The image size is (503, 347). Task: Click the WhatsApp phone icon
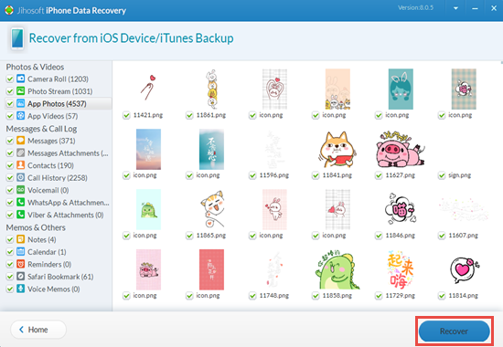pos(20,202)
